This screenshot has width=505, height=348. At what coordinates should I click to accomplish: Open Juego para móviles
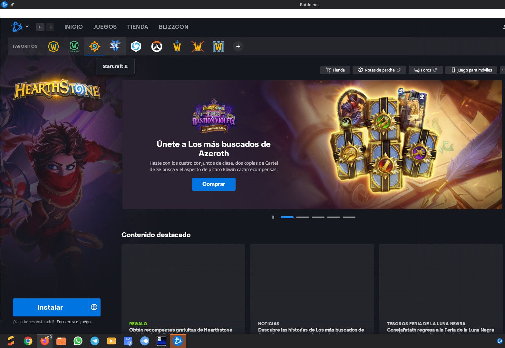pyautogui.click(x=472, y=70)
